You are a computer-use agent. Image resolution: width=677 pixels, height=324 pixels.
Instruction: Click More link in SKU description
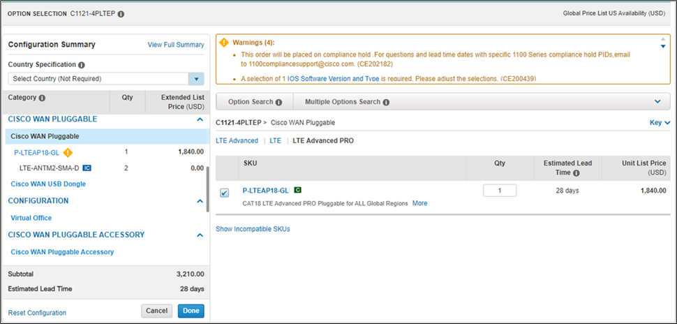pyautogui.click(x=419, y=203)
